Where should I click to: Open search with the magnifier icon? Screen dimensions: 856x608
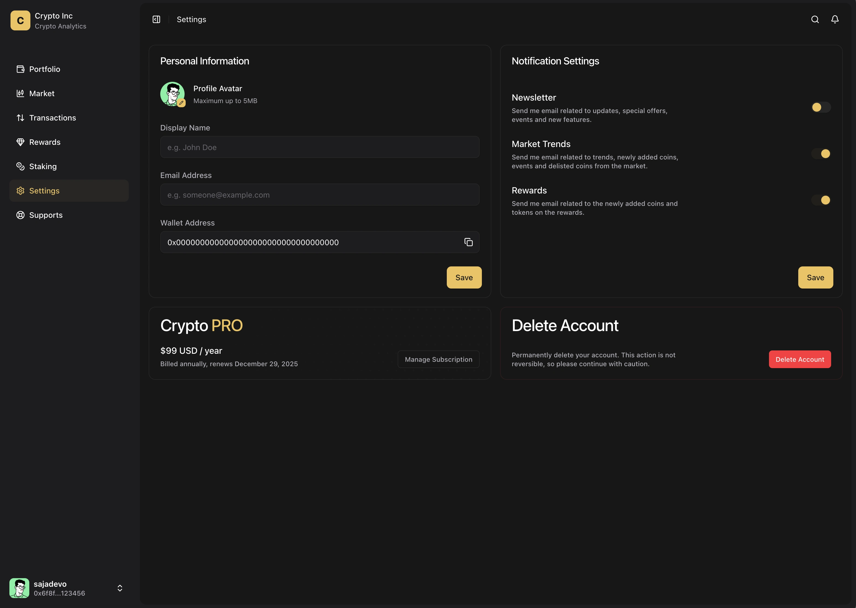click(815, 19)
